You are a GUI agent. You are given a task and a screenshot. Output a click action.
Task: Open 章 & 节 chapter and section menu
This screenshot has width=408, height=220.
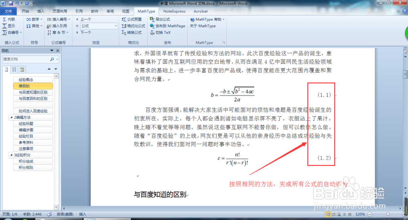tap(58, 32)
